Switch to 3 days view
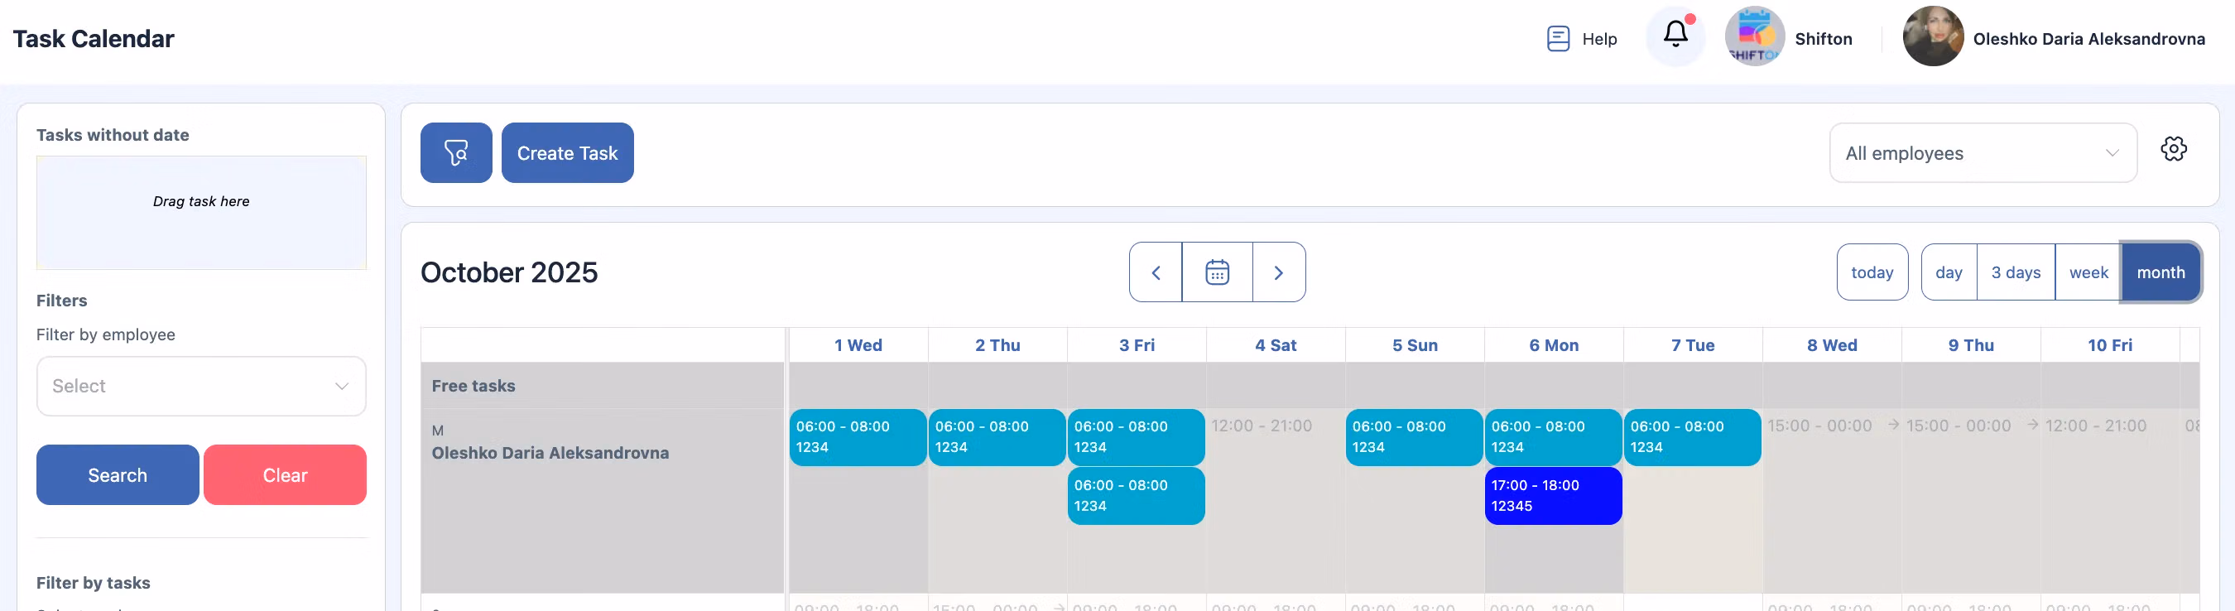Screen dimensions: 2235x611 tap(2015, 272)
